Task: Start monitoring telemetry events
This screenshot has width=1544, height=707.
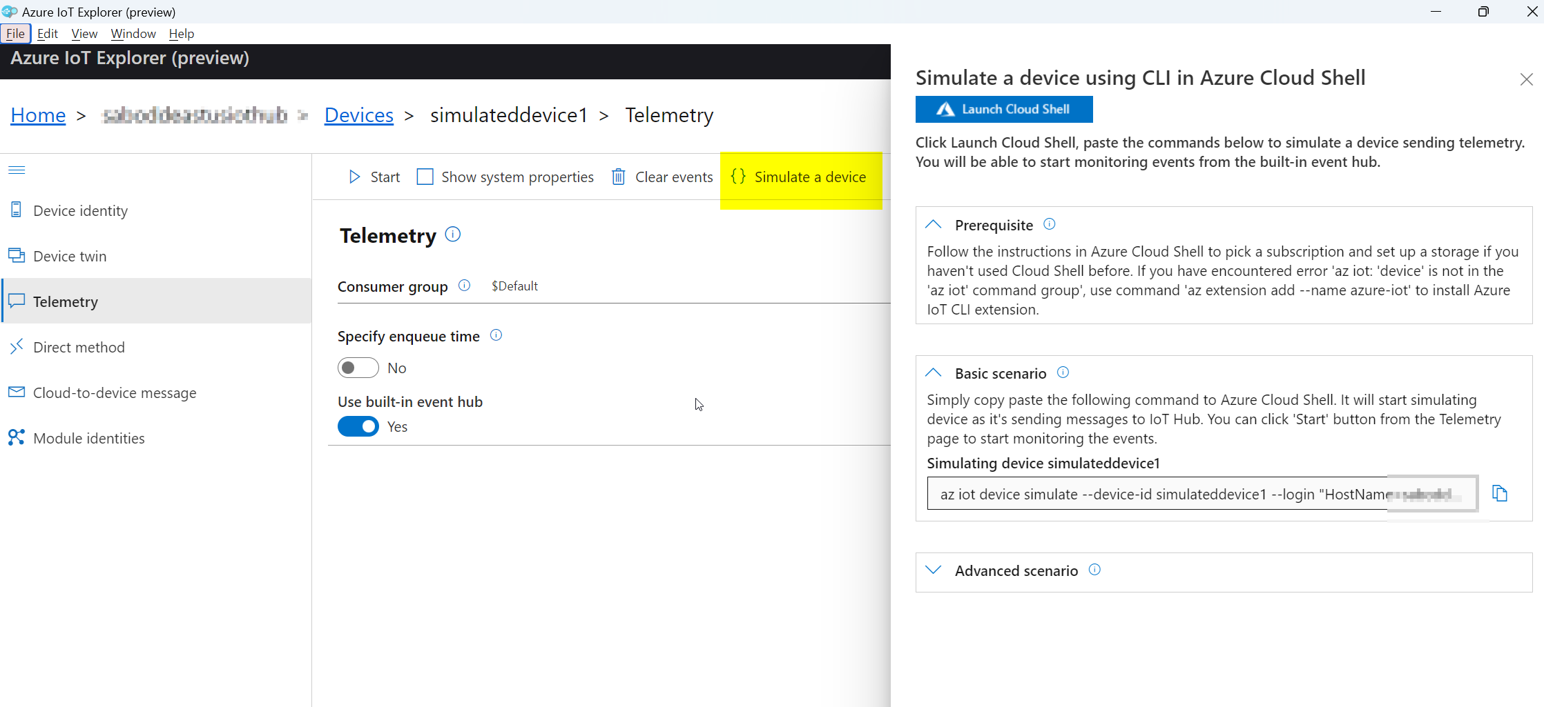Action: click(x=374, y=177)
